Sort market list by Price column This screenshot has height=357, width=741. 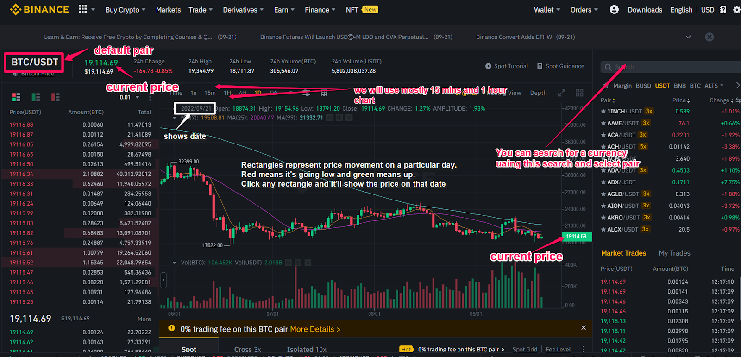click(681, 100)
